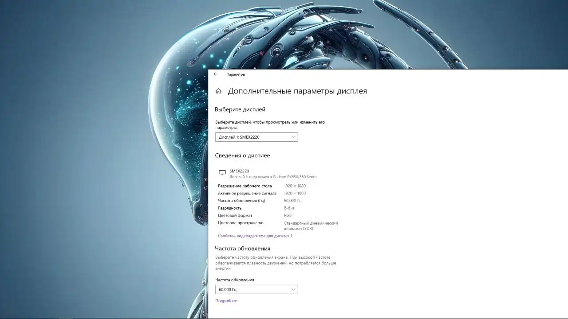Viewport: 568px width, 319px height.
Task: Click the chevron on the refresh rate box
Action: click(x=293, y=289)
